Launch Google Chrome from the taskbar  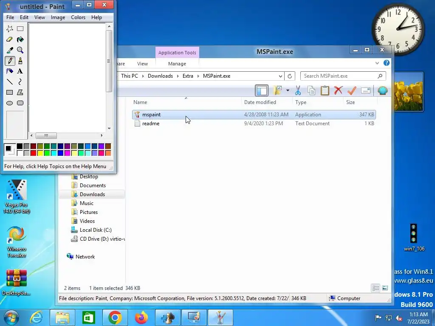click(115, 318)
